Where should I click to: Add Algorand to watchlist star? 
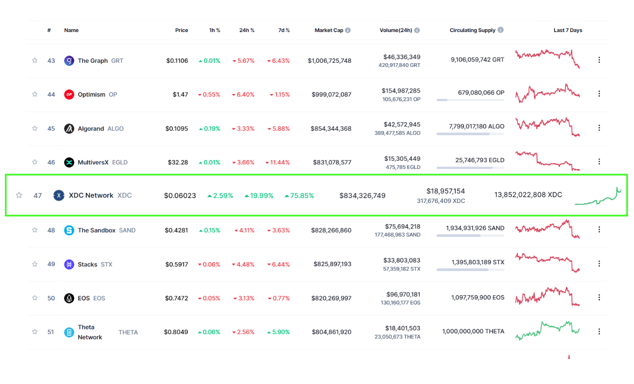click(34, 128)
